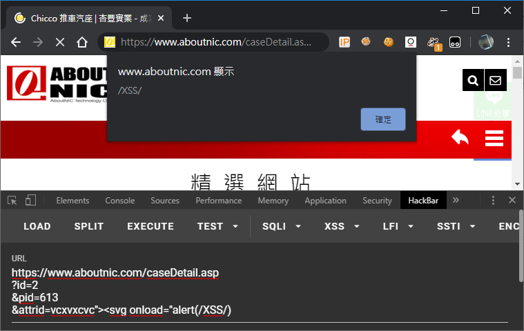
Task: Open the ENC menu in HackBar
Action: pyautogui.click(x=509, y=226)
